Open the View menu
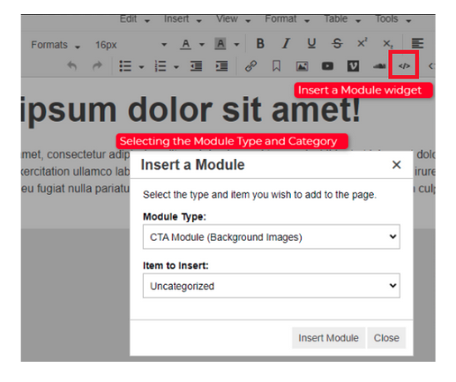 [234, 19]
